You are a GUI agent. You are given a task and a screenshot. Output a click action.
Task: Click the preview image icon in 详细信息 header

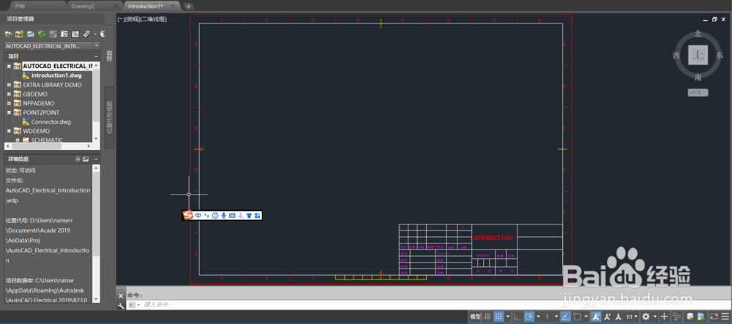pyautogui.click(x=86, y=159)
